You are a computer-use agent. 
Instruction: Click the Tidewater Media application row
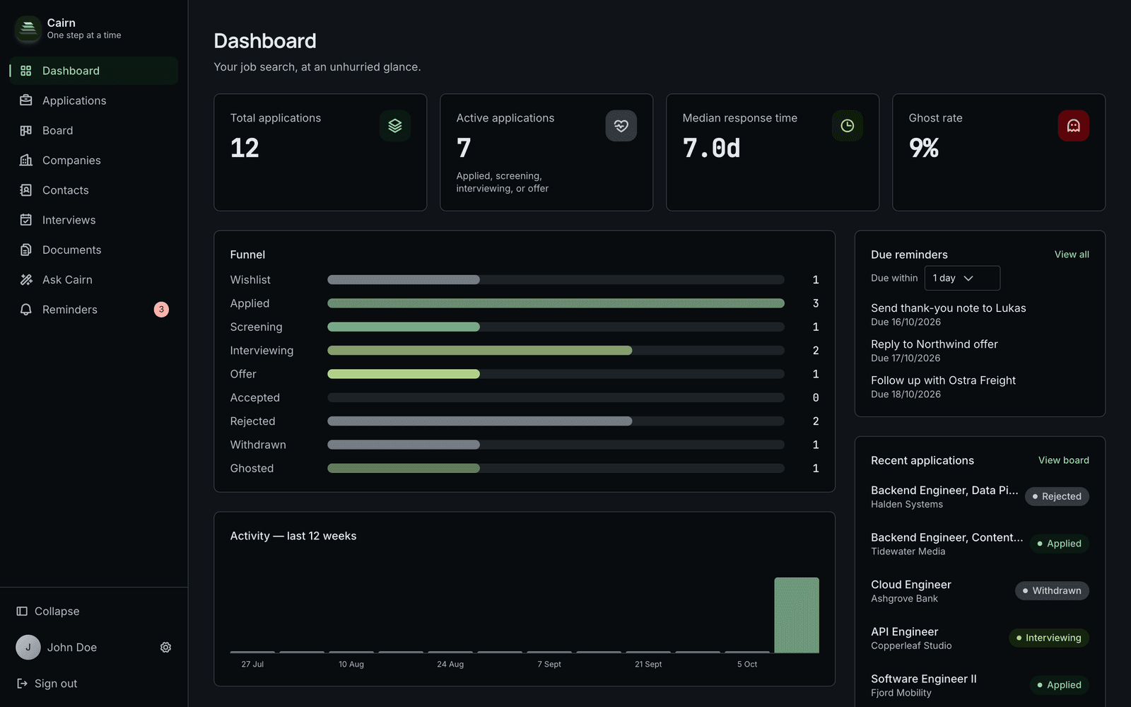point(980,544)
